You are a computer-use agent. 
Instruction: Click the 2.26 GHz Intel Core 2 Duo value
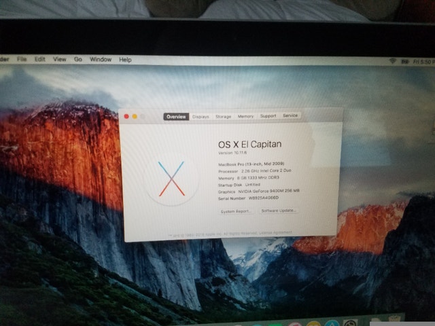(x=266, y=170)
